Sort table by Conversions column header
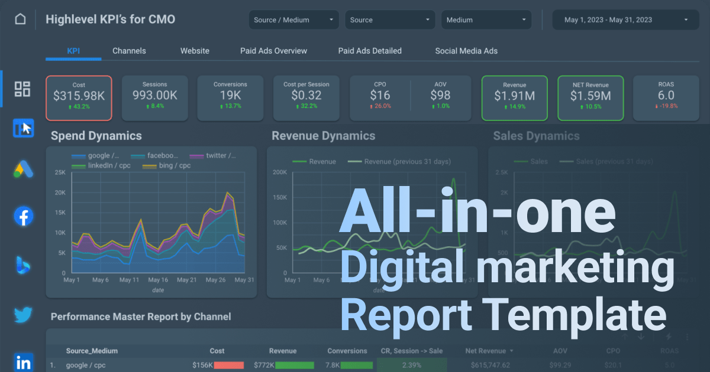 tap(347, 351)
